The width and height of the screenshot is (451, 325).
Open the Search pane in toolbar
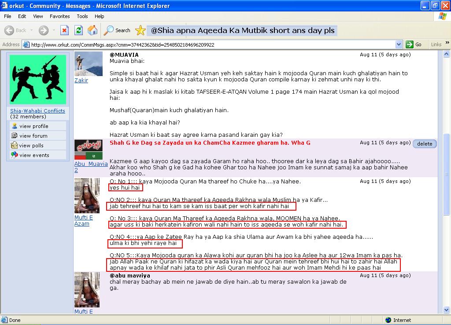coord(117,30)
